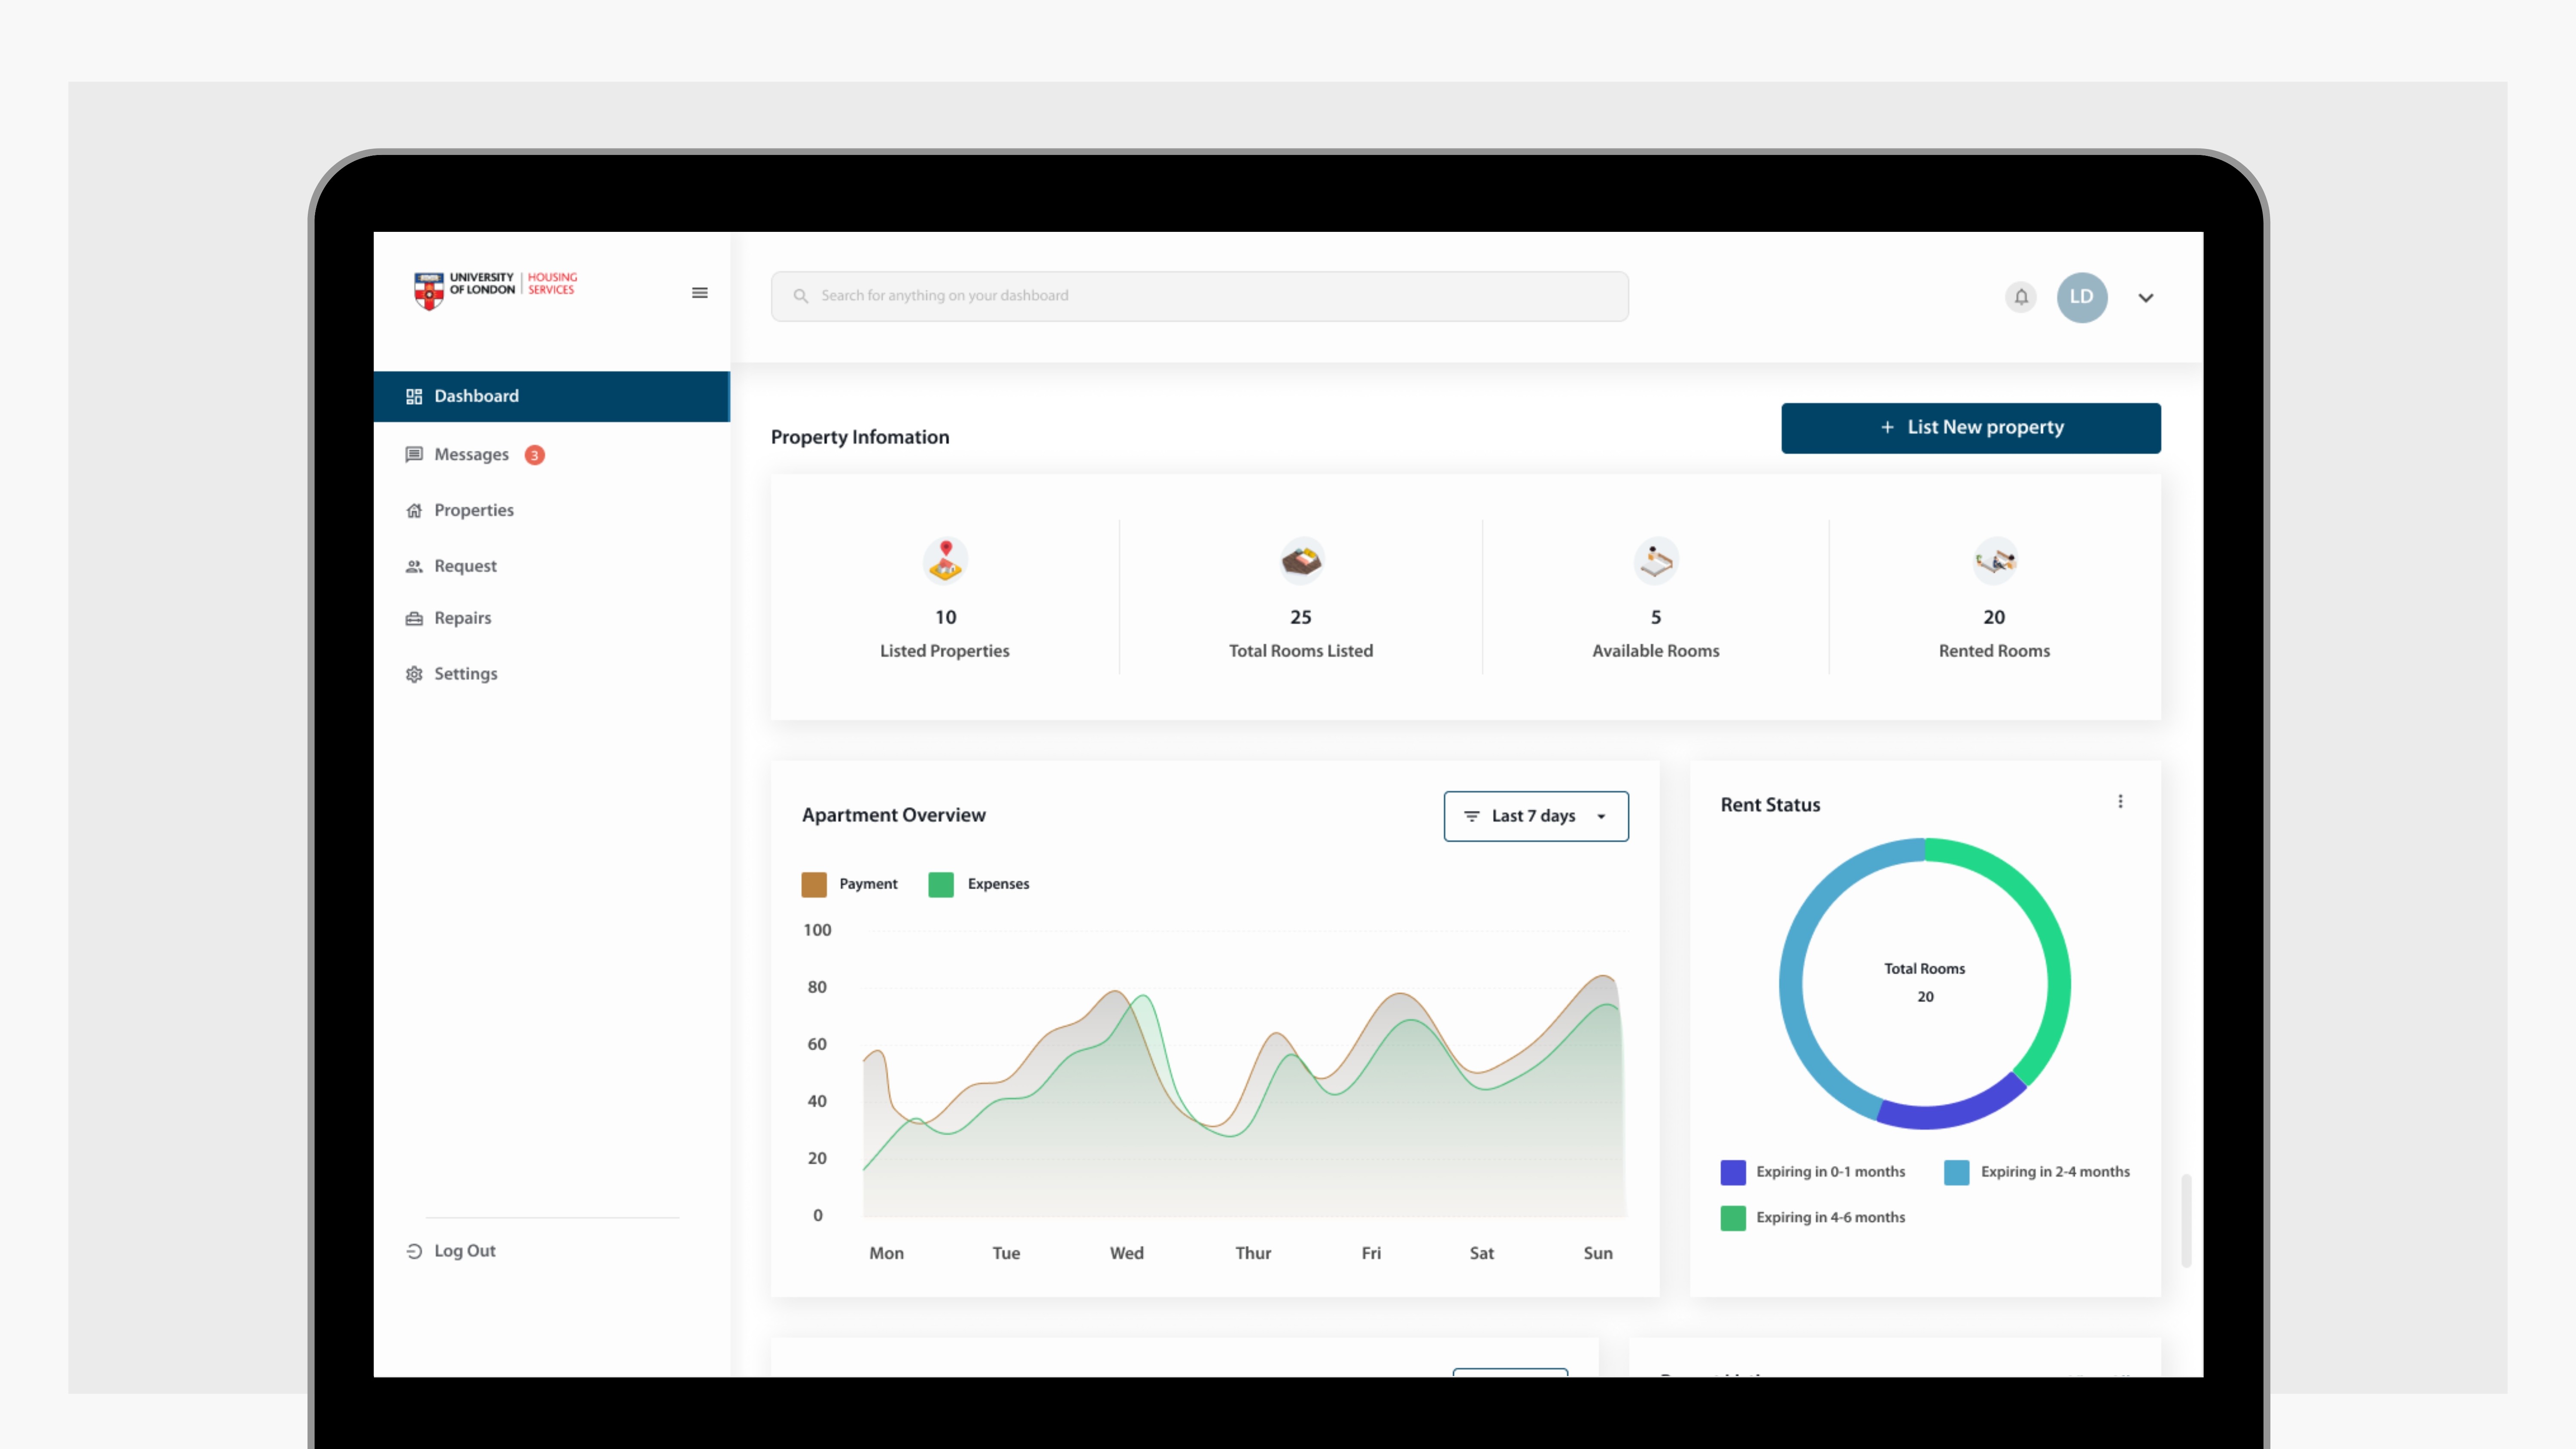Click the Log Out link

click(x=464, y=1251)
